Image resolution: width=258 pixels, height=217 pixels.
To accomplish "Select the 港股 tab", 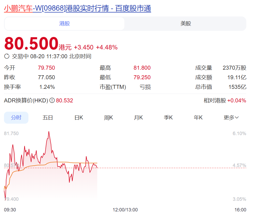I will pos(64,24).
